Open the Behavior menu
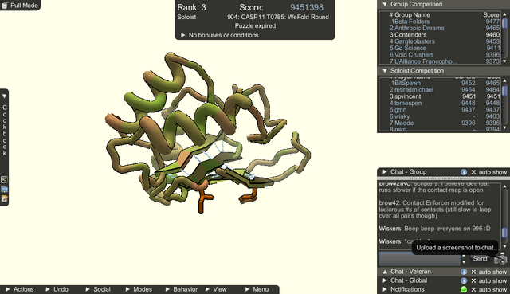Viewport: 510px width, 294px height. tap(182, 289)
